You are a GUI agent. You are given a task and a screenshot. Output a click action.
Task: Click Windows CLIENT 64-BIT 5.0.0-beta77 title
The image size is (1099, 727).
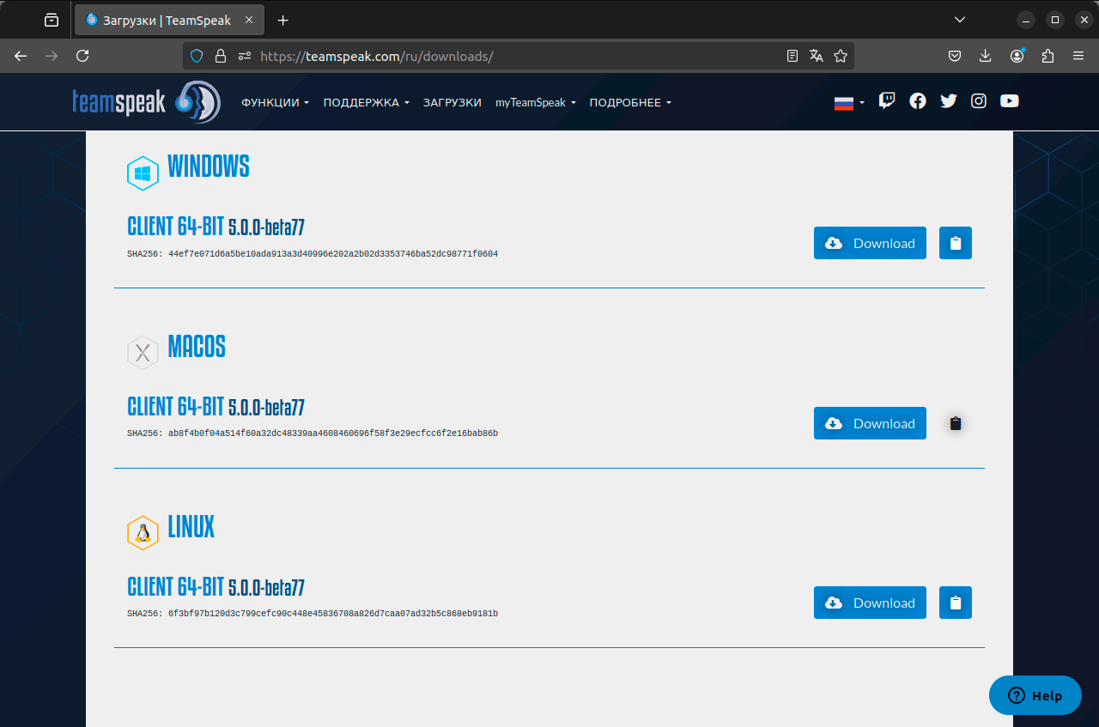(216, 227)
